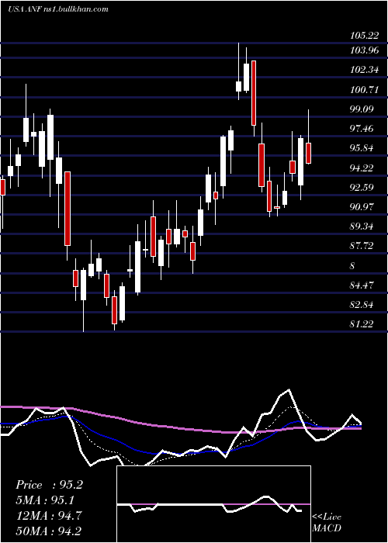Click the 82.84 price level label

pyautogui.click(x=362, y=305)
